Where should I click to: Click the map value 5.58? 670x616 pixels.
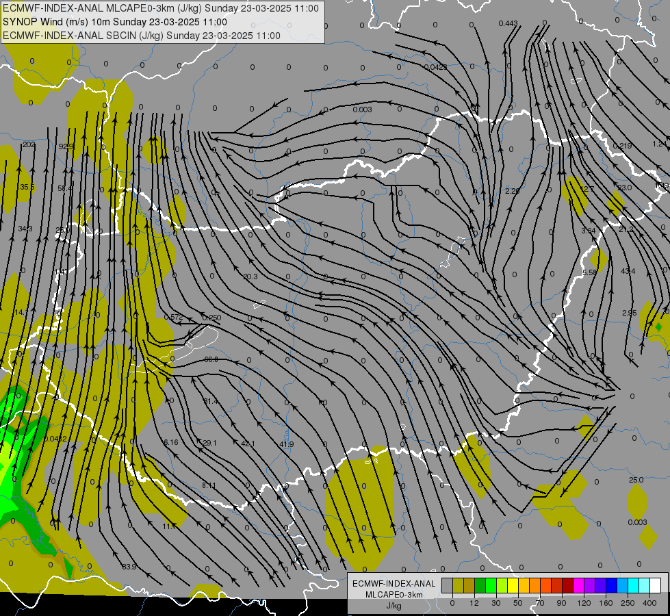589,272
